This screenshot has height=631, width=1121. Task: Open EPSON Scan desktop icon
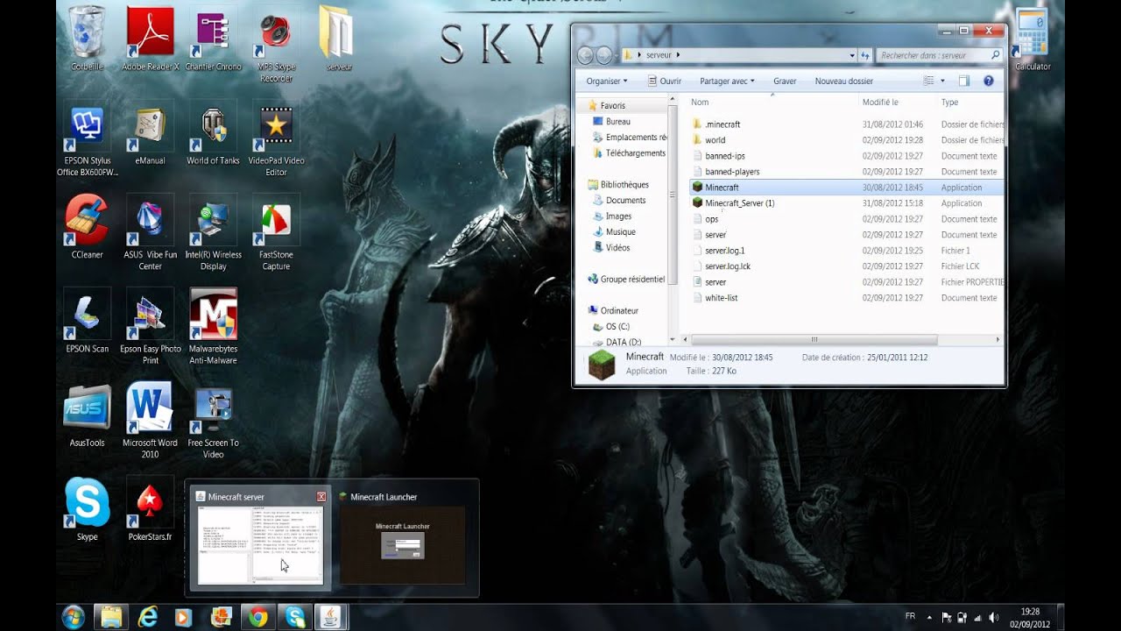(x=87, y=321)
